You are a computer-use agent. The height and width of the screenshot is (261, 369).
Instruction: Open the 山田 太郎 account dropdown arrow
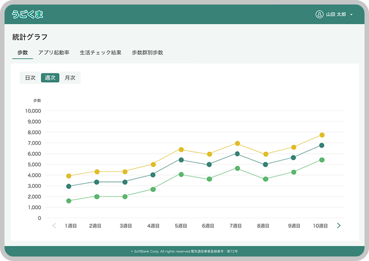(351, 15)
